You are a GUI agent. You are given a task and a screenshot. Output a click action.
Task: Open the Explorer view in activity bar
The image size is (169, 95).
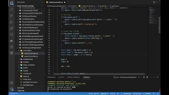pos(12,3)
